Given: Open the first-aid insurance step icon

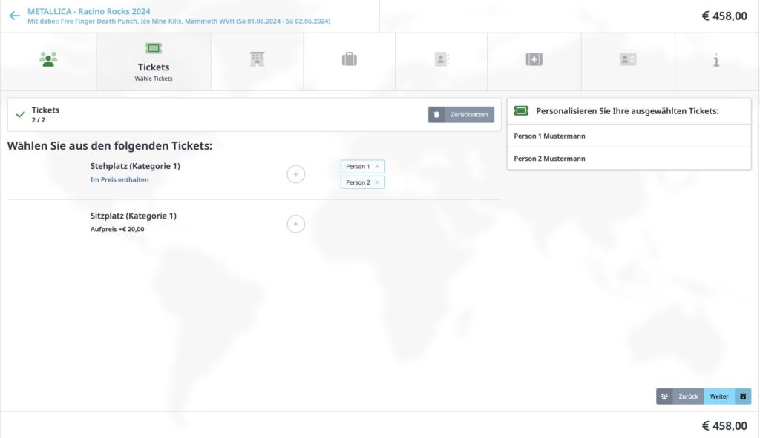Looking at the screenshot, I should click(x=534, y=59).
